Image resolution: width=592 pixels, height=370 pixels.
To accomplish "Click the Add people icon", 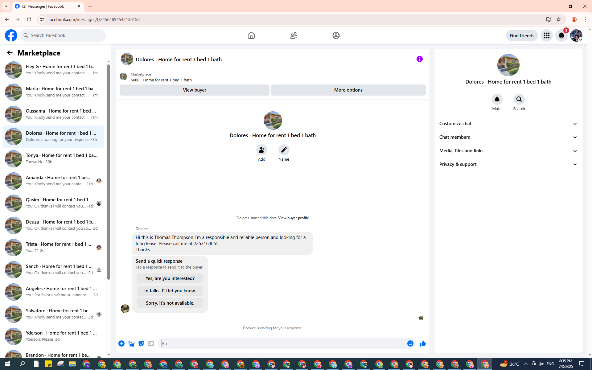I will click(x=261, y=150).
